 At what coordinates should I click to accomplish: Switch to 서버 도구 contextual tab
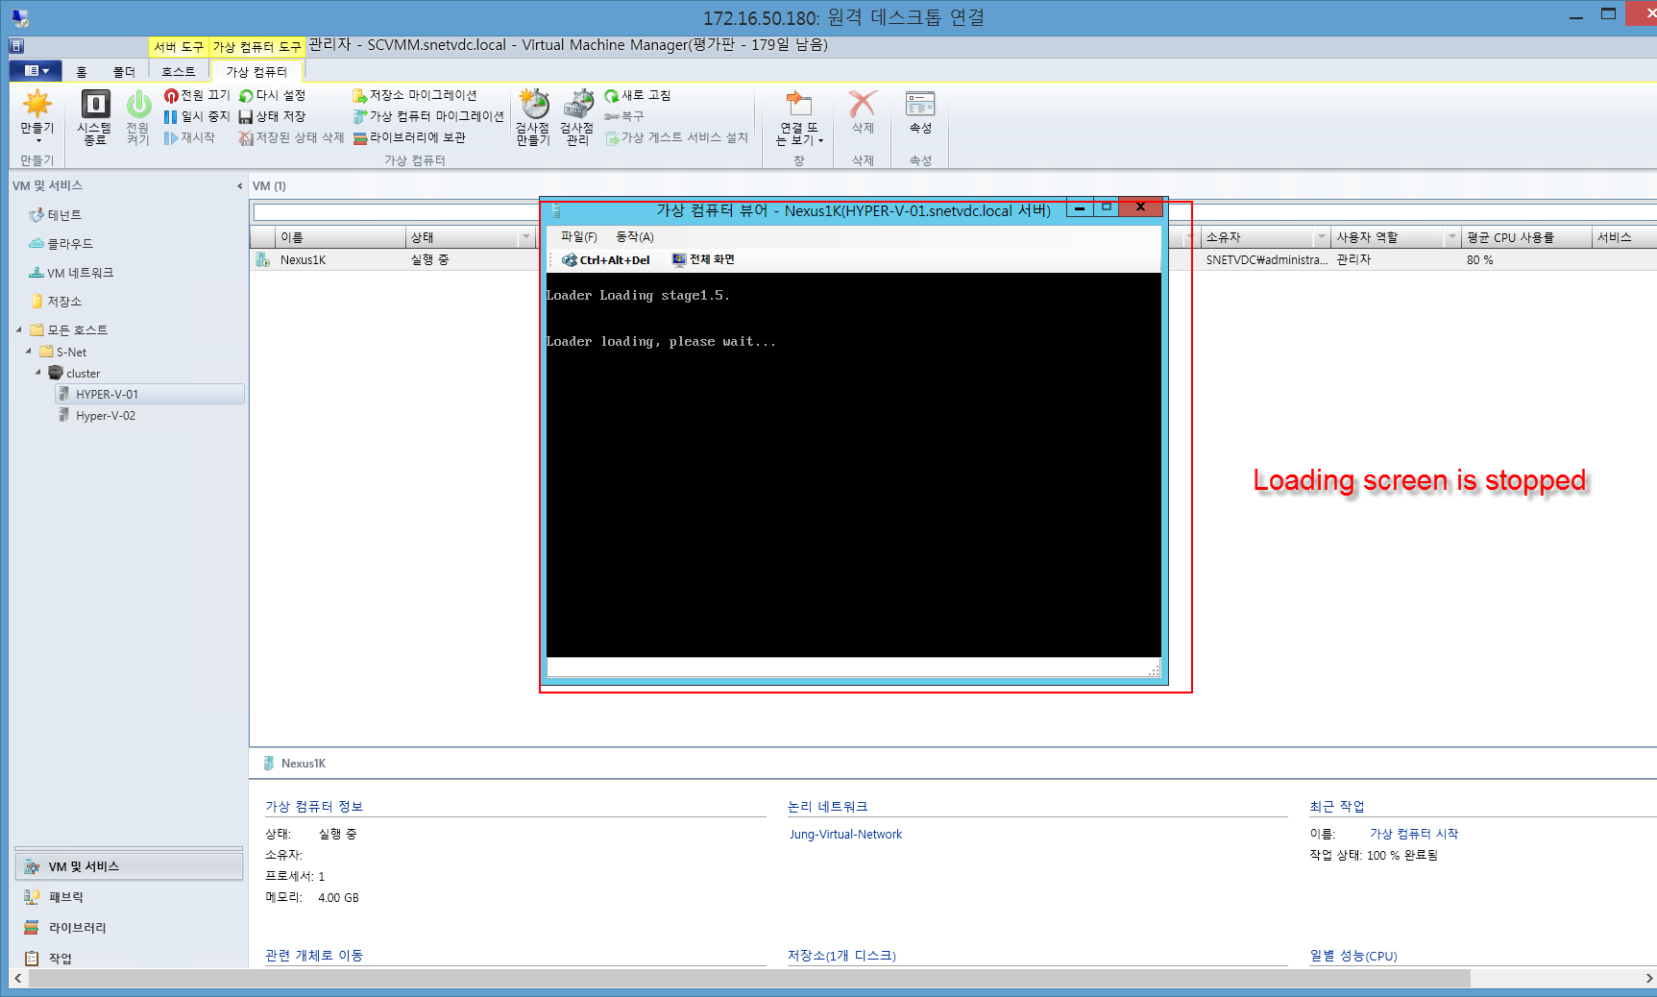[x=179, y=46]
